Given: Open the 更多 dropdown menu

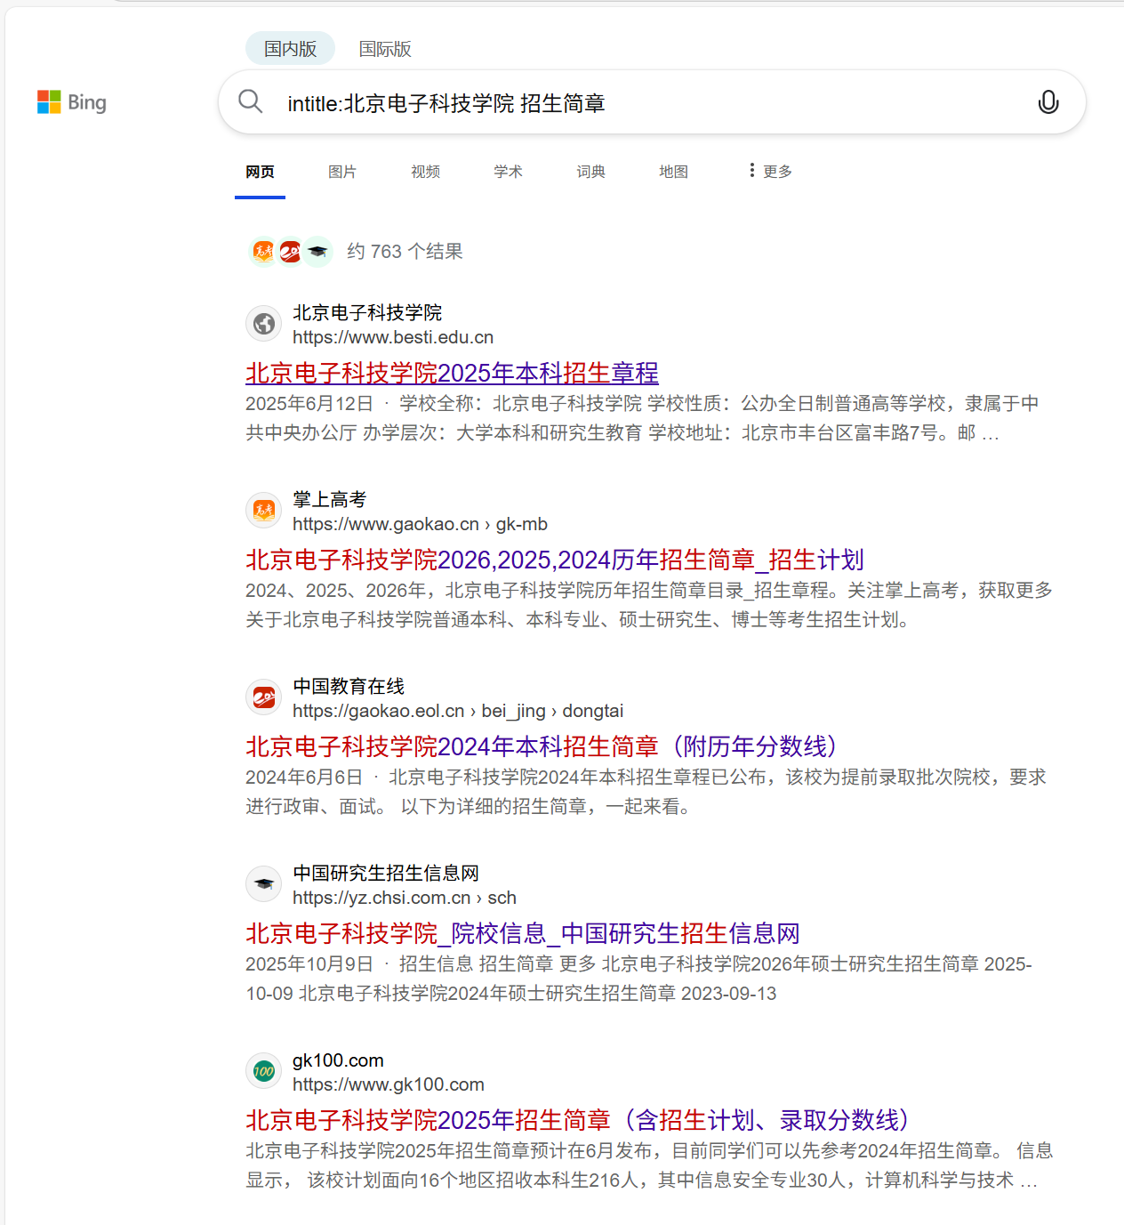Looking at the screenshot, I should pyautogui.click(x=767, y=171).
